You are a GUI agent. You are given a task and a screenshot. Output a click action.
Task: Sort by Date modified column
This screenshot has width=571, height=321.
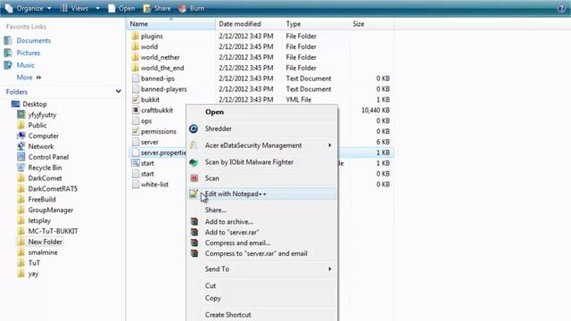tap(250, 24)
